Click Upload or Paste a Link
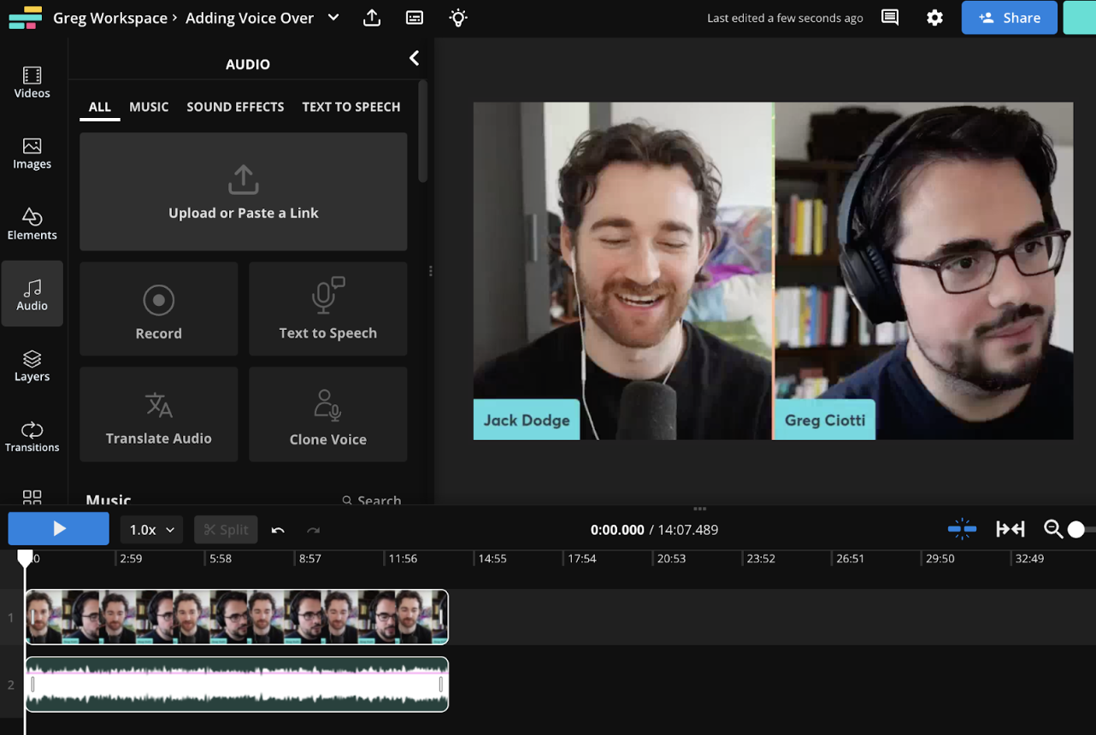Screen dimensions: 1096x735 coord(243,191)
